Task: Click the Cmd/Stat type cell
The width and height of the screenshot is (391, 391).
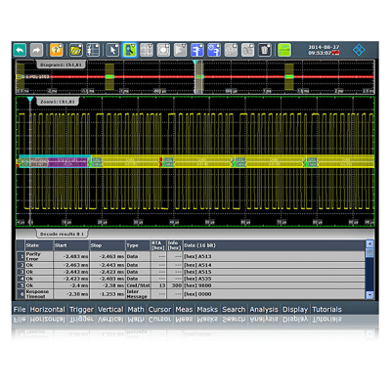Action: coord(138,285)
